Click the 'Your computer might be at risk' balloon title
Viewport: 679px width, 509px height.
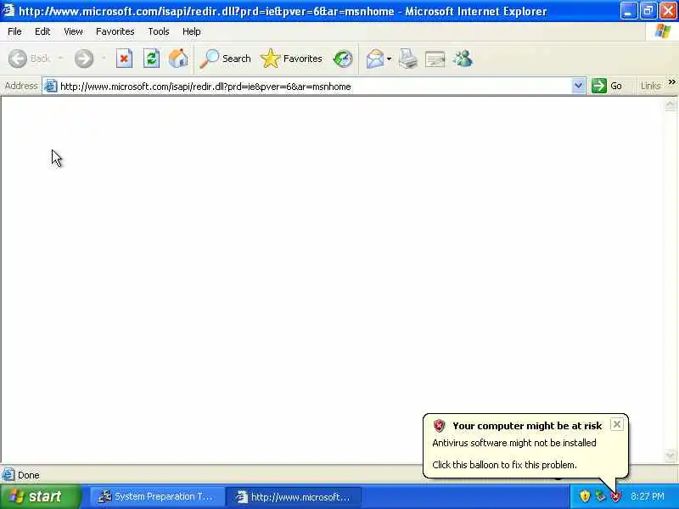(527, 426)
